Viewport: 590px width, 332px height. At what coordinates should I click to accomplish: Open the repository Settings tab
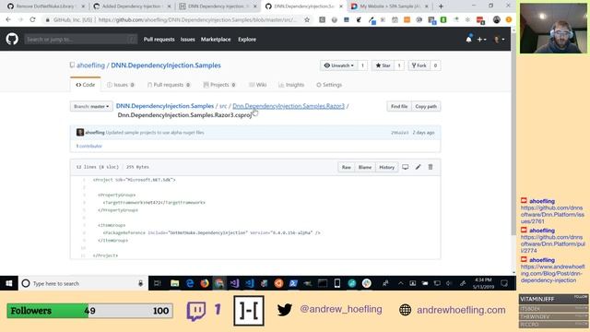[329, 85]
